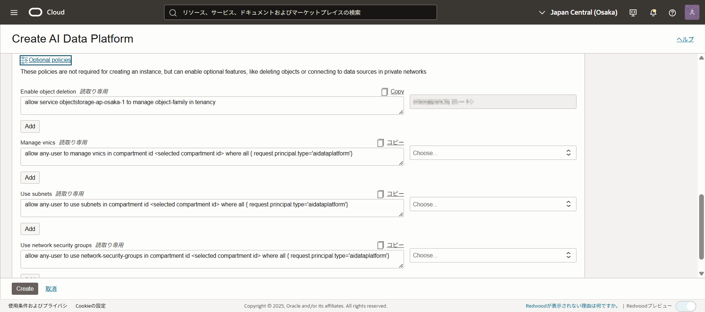Open the ヘルプ help link
The width and height of the screenshot is (705, 312).
click(685, 39)
